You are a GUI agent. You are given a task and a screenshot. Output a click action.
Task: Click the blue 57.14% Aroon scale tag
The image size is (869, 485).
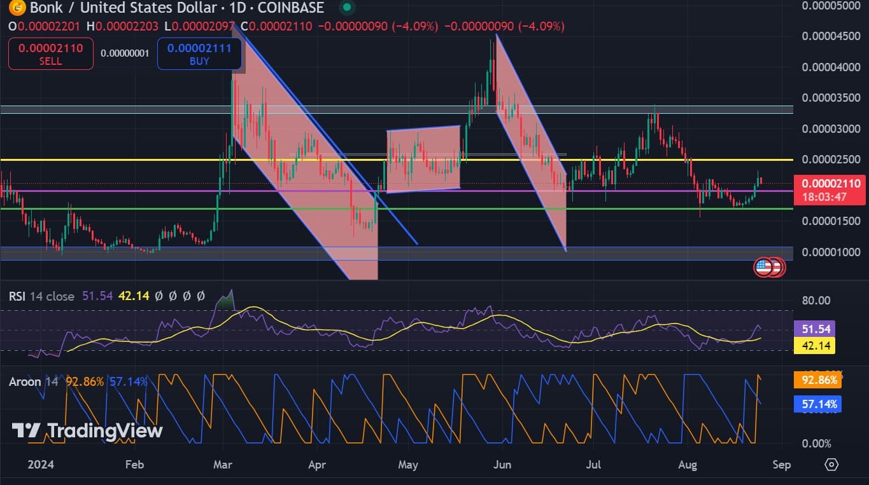click(x=817, y=404)
